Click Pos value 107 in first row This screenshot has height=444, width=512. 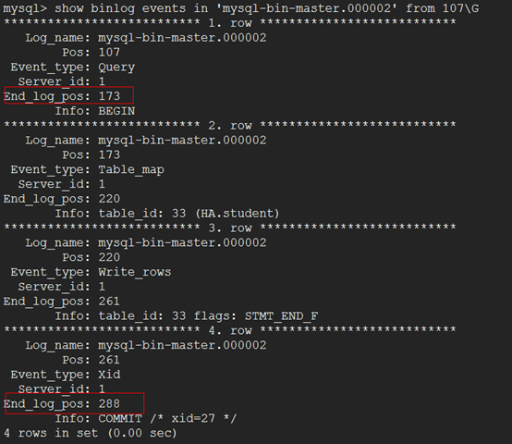coord(109,53)
